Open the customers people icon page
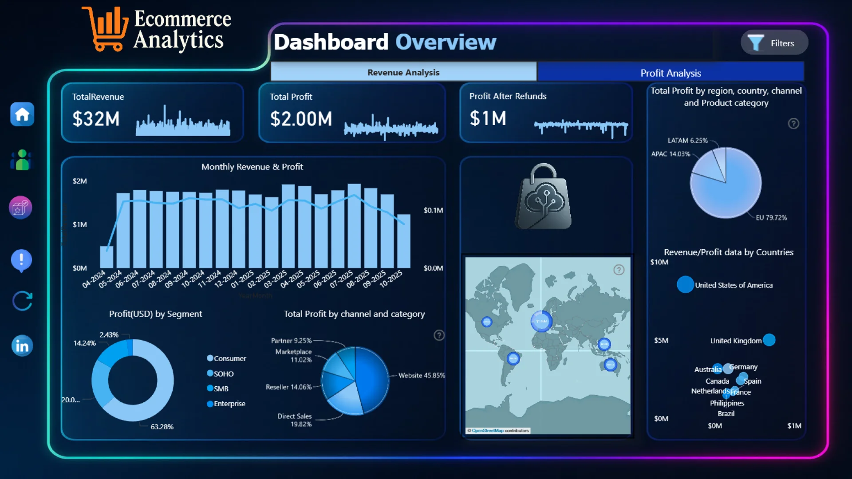This screenshot has height=479, width=852. (x=21, y=161)
